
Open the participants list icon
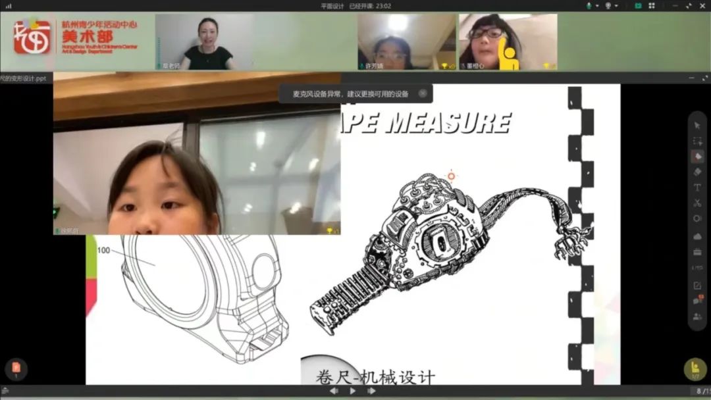coord(697,316)
